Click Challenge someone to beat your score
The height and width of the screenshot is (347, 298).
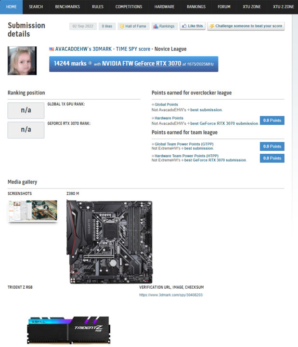coord(246,26)
